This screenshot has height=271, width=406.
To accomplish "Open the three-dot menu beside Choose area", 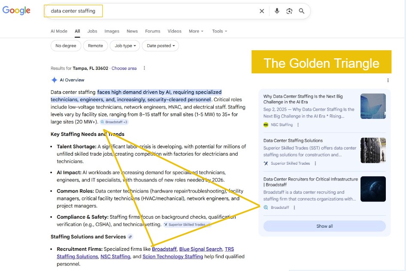I will (x=144, y=68).
